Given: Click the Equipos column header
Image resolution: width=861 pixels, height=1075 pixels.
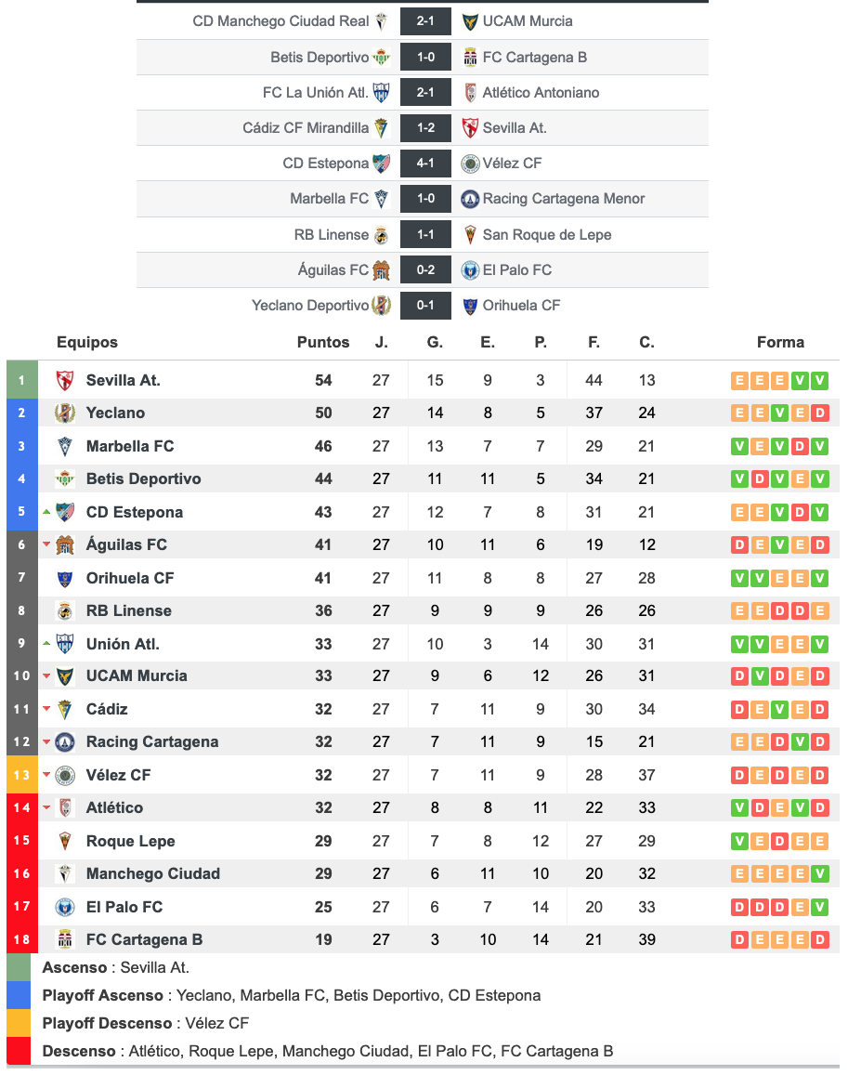Looking at the screenshot, I should tap(87, 342).
